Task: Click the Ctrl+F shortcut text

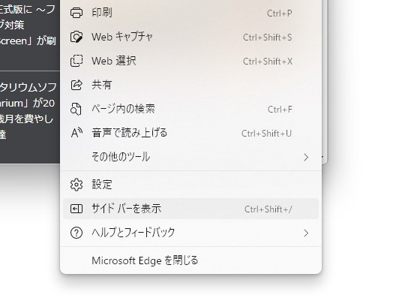Action: coord(280,110)
